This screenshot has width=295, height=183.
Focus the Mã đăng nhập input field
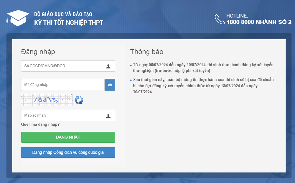[62, 85]
